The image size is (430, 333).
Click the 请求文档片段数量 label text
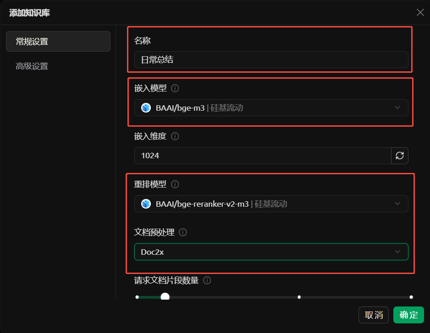click(166, 280)
